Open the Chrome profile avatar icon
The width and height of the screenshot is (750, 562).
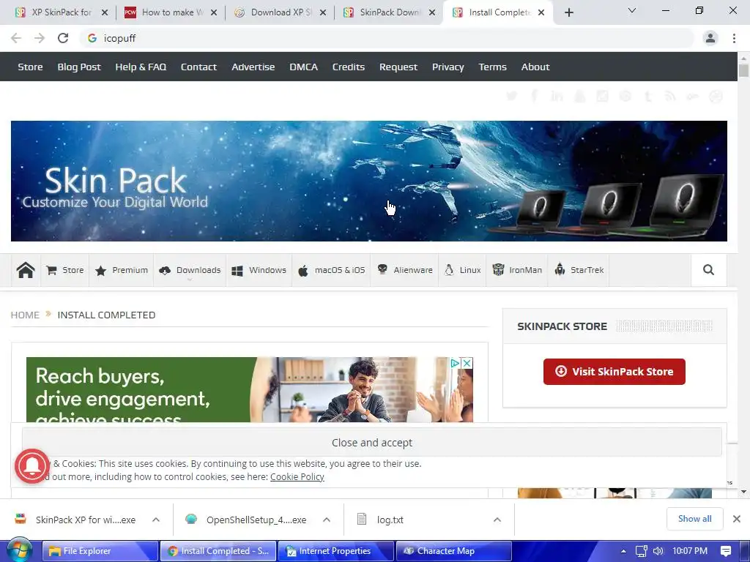pos(710,38)
